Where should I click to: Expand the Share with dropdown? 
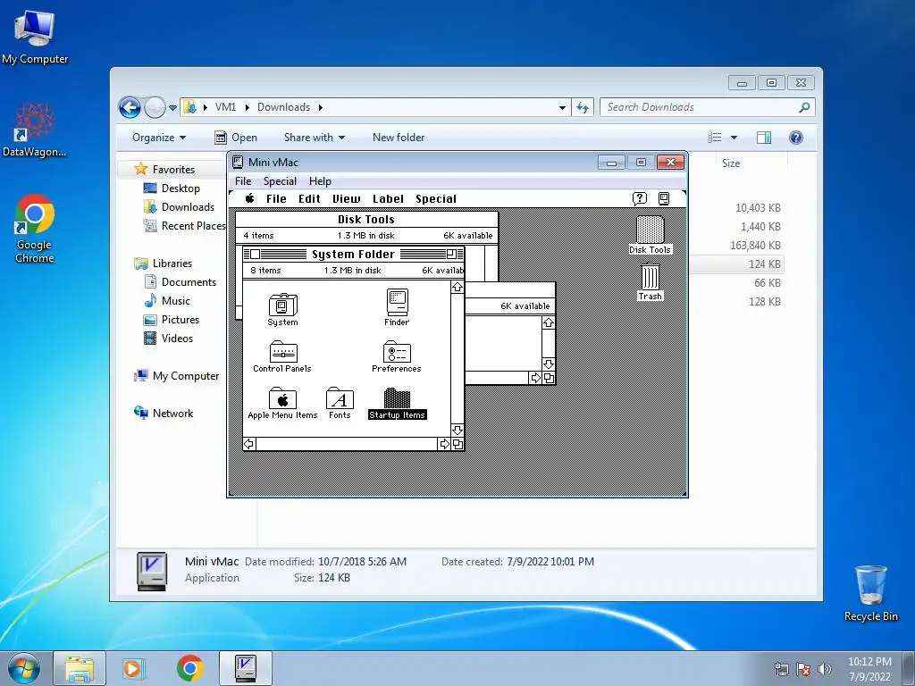314,138
